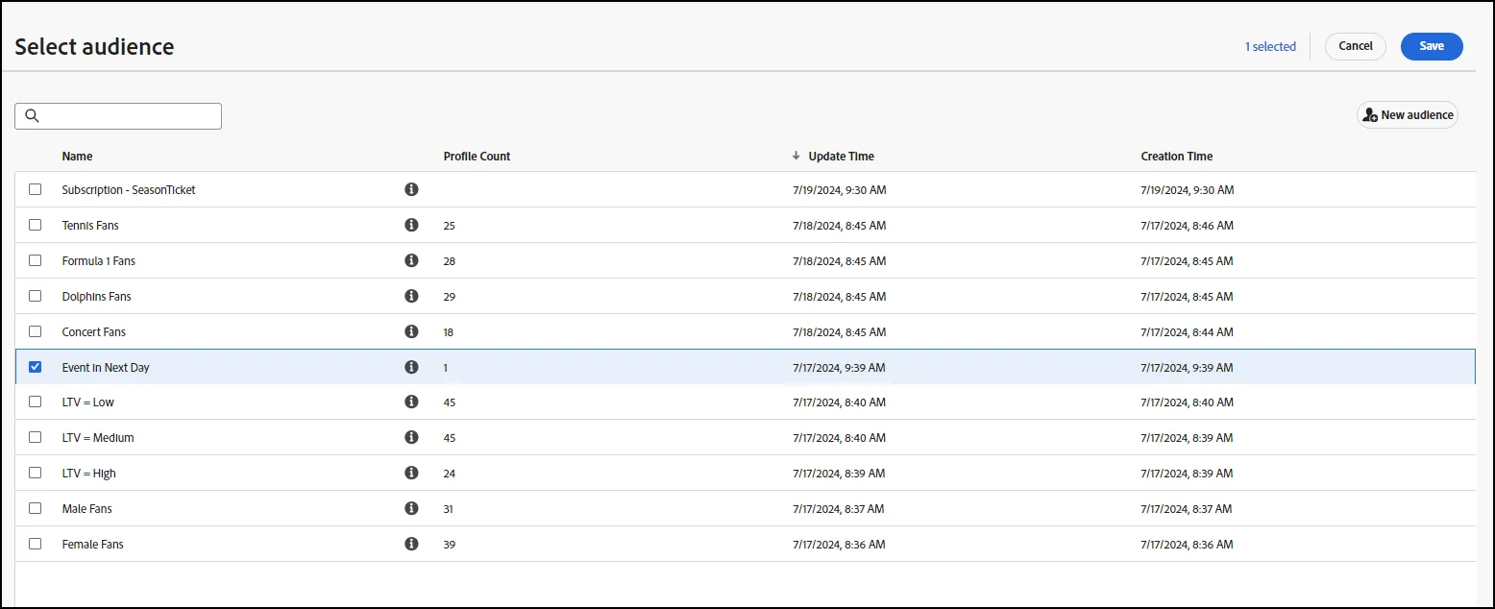
Task: Select the Male Fans checkbox
Action: [x=36, y=508]
